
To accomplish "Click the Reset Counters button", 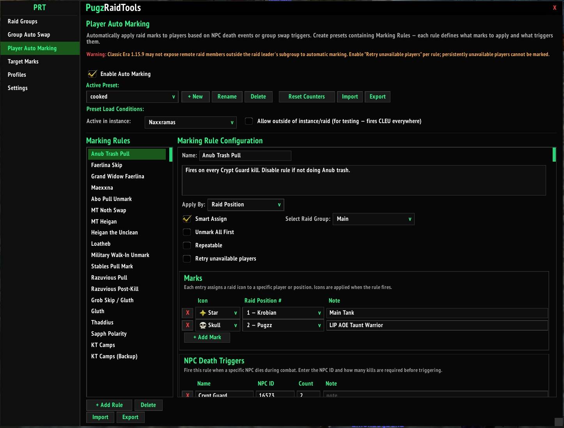I will point(307,97).
